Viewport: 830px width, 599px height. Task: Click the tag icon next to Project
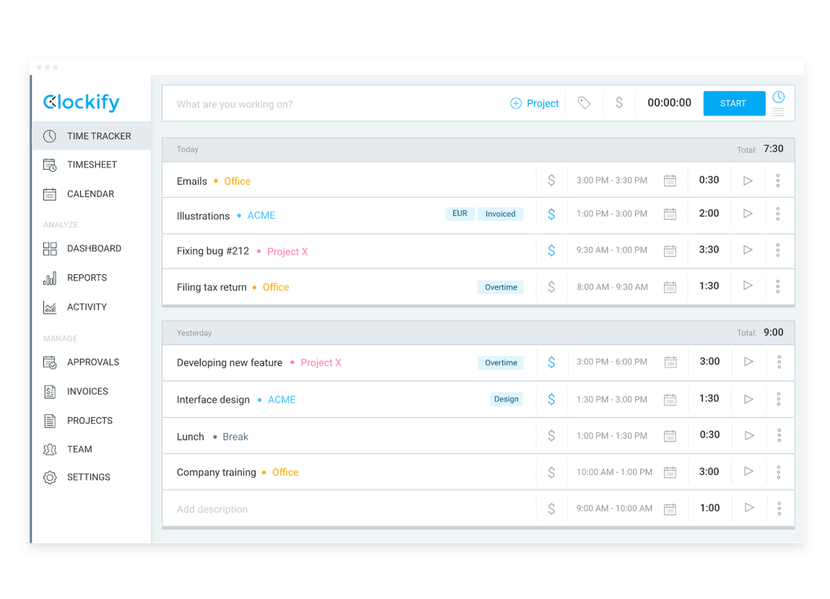click(x=584, y=103)
